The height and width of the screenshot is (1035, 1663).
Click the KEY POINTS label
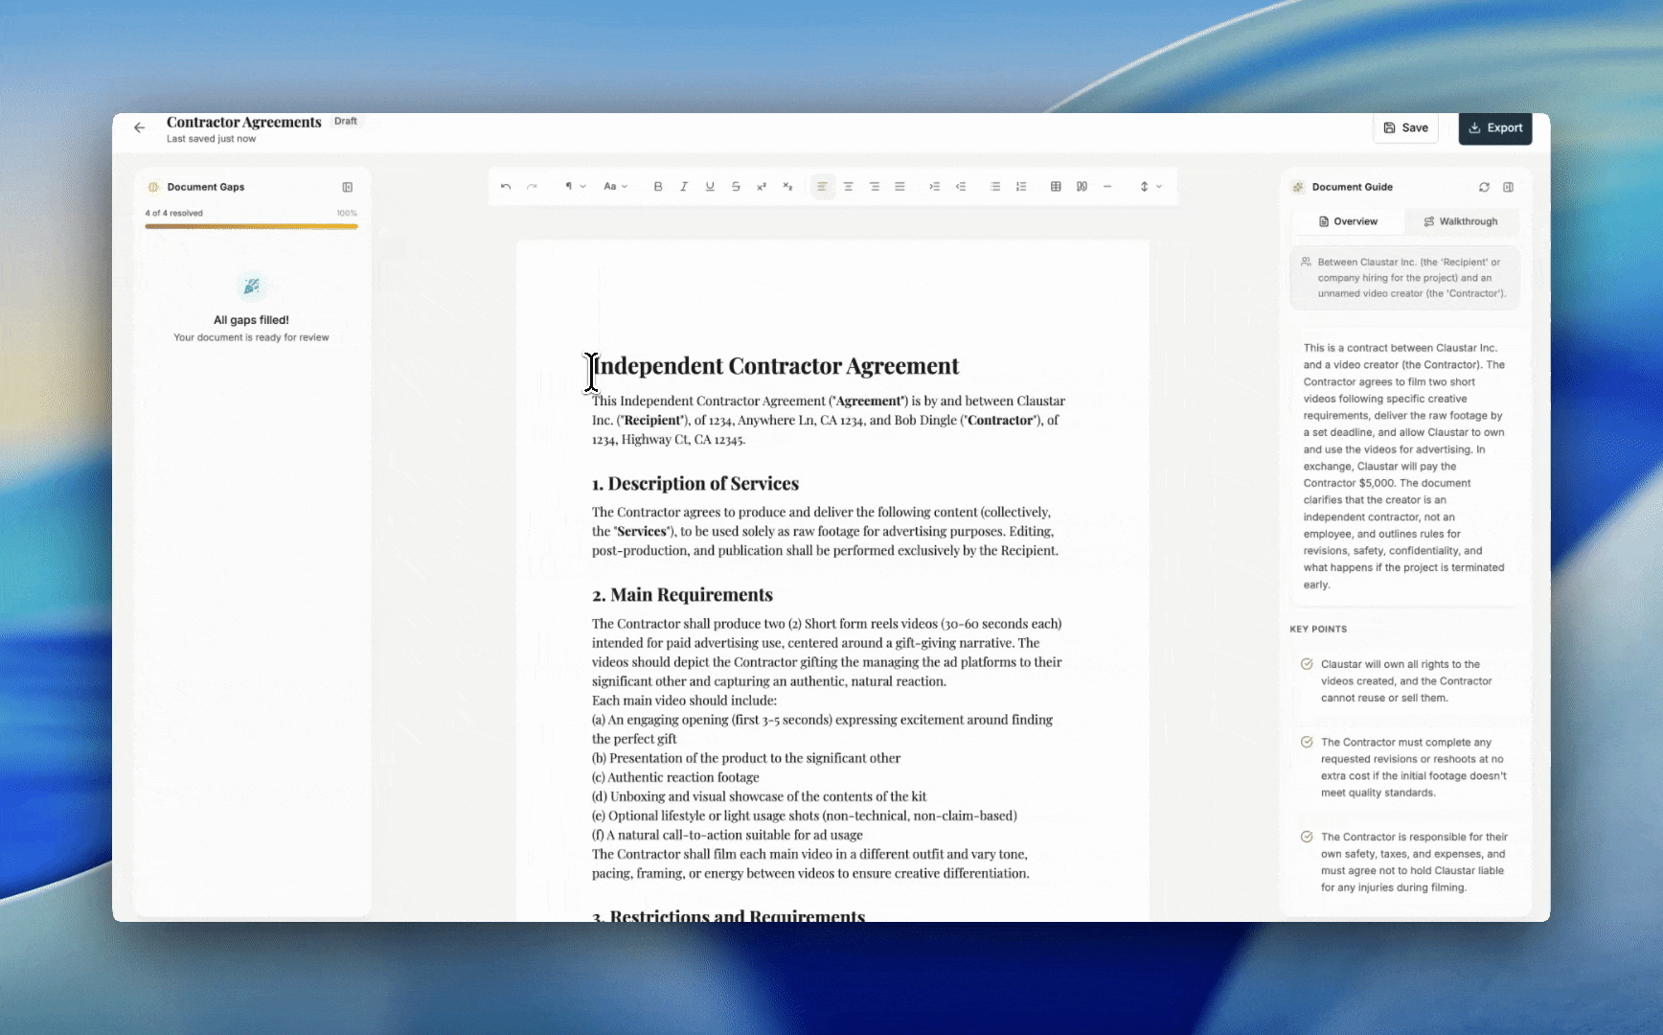coord(1318,629)
